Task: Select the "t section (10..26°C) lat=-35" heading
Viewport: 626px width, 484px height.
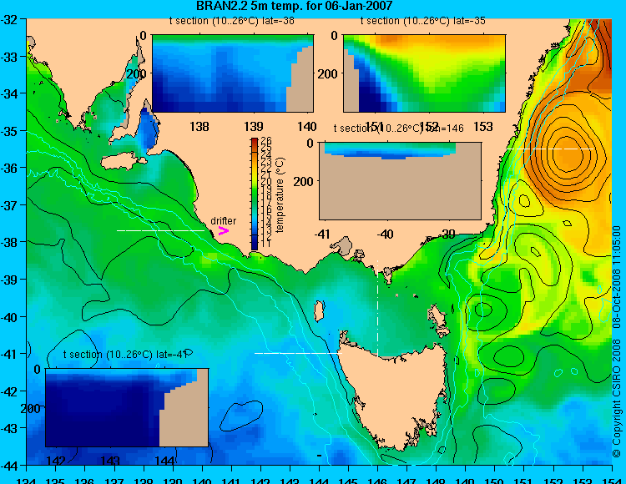Action: pos(423,21)
